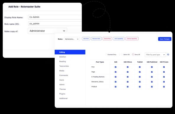Uncheck Publish for Post
This screenshot has height=114, width=175.
(140, 67)
